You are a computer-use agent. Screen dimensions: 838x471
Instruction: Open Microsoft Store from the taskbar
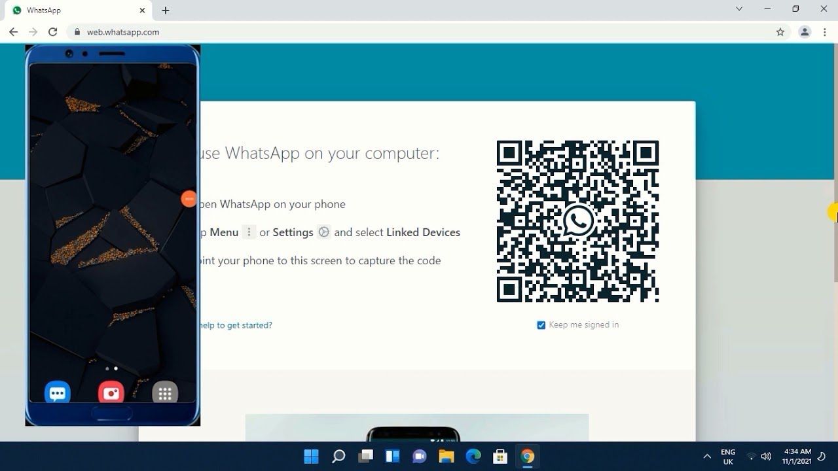point(500,456)
